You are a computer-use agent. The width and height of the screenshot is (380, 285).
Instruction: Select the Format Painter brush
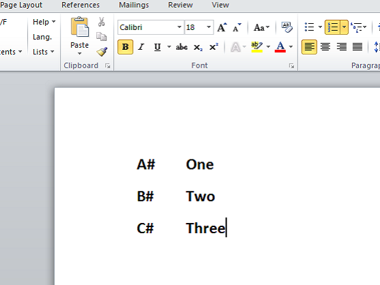[x=102, y=52]
